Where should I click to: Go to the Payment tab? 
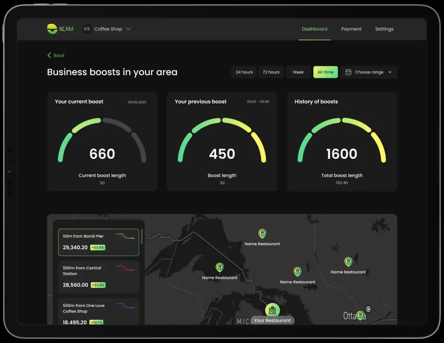(351, 29)
